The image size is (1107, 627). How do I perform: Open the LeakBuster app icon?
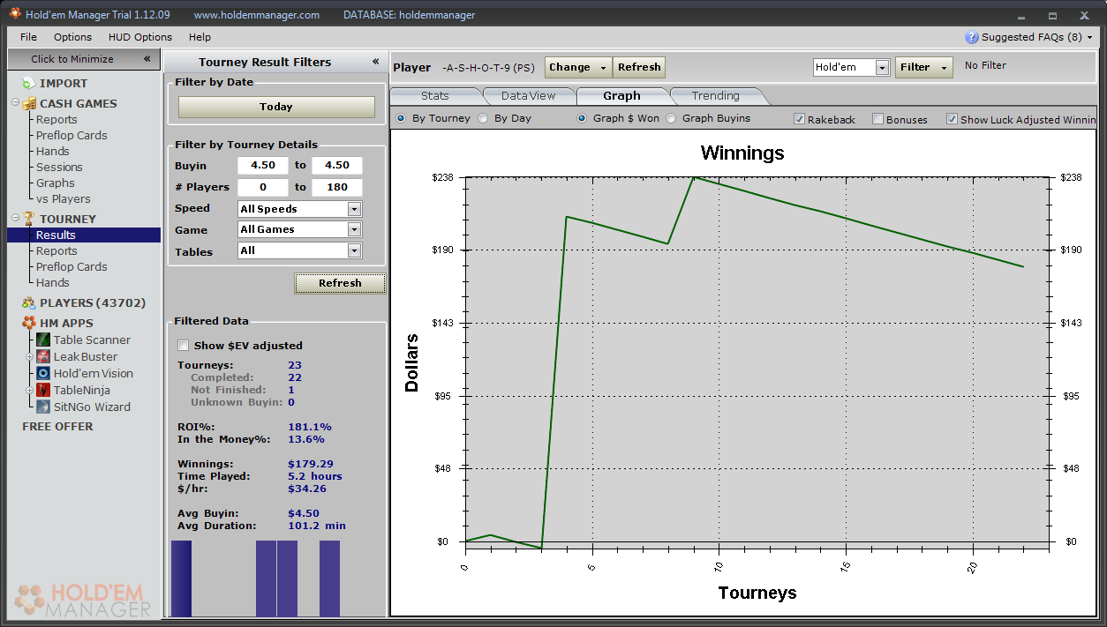pyautogui.click(x=43, y=356)
